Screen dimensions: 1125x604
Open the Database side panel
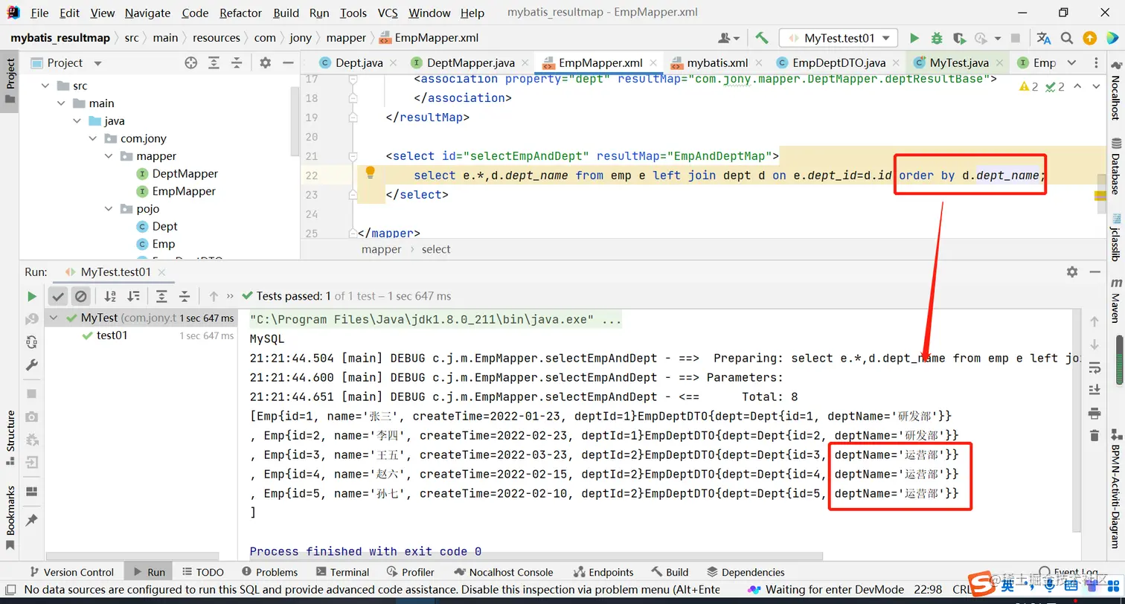pos(1116,167)
